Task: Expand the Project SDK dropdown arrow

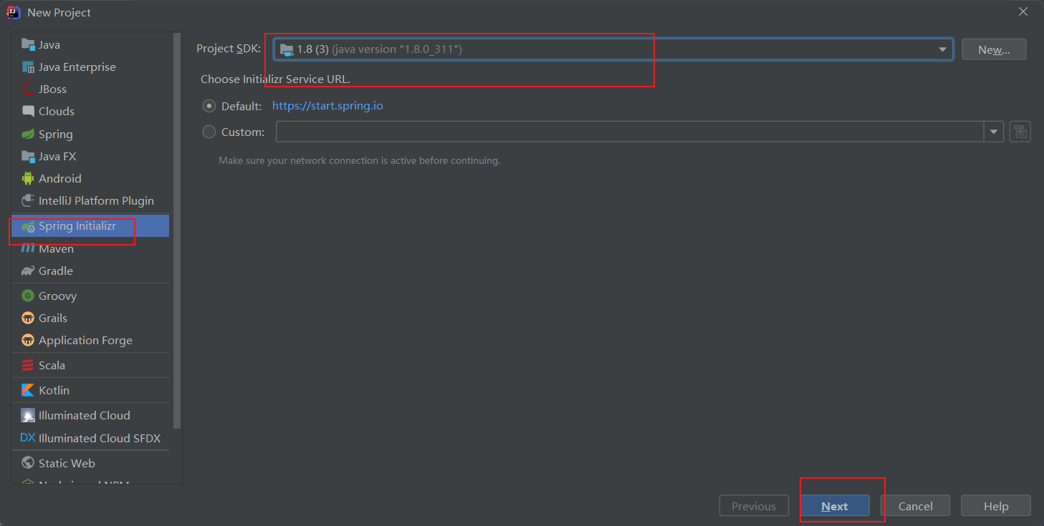Action: tap(942, 49)
